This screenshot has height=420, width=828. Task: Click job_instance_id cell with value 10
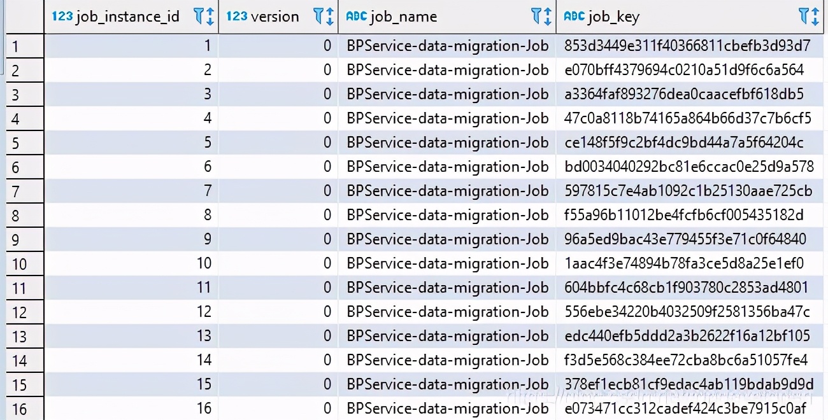[x=131, y=263]
